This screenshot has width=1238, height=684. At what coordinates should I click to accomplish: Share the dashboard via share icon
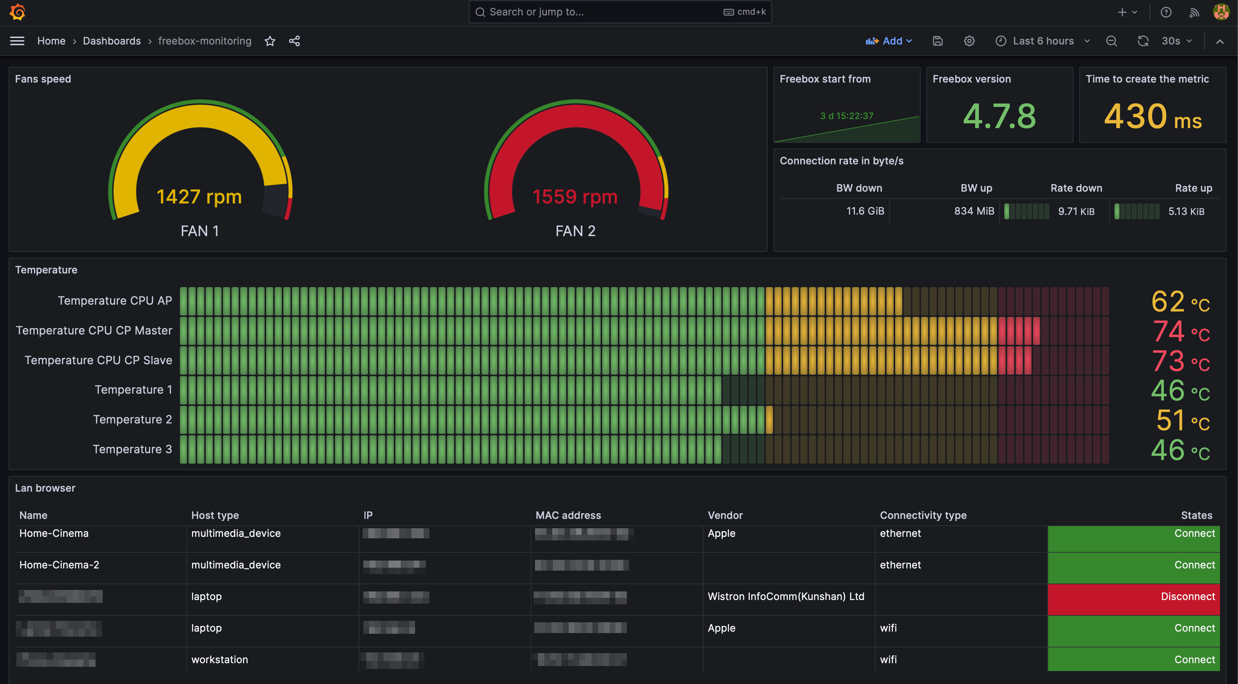point(295,41)
